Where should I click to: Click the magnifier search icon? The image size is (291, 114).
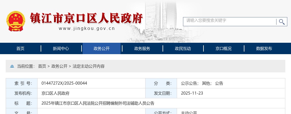tap(282, 22)
